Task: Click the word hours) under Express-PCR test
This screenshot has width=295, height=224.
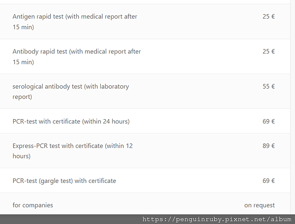Action: (x=22, y=156)
